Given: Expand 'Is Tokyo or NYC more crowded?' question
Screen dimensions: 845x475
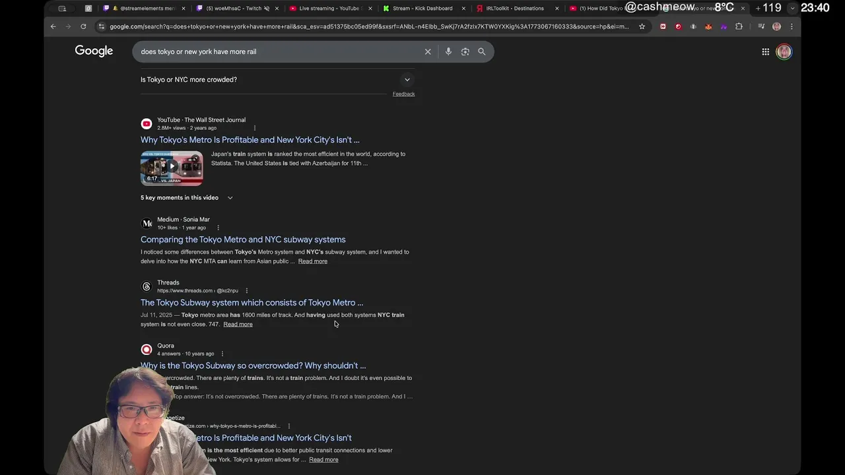Looking at the screenshot, I should click(x=277, y=80).
